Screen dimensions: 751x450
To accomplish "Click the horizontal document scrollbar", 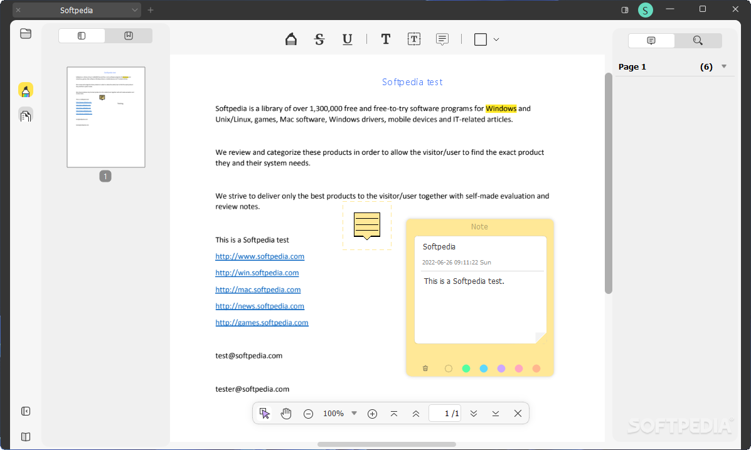I will [386, 444].
